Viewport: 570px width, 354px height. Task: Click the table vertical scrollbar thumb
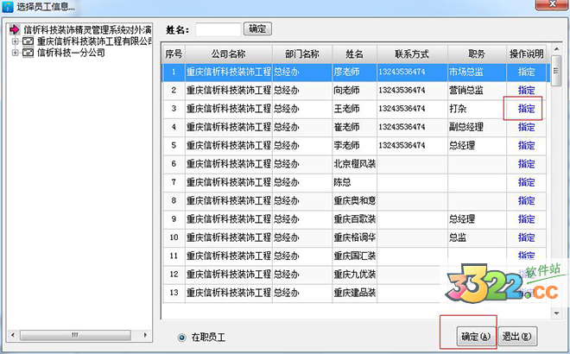click(x=556, y=71)
